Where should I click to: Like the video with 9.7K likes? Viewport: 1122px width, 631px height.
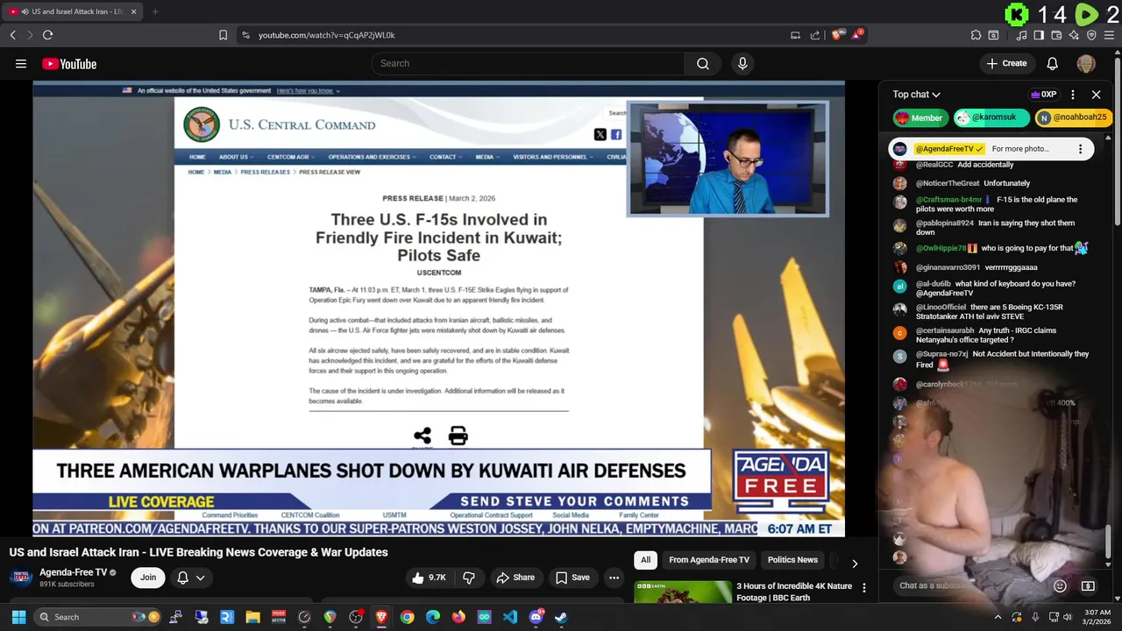(430, 578)
